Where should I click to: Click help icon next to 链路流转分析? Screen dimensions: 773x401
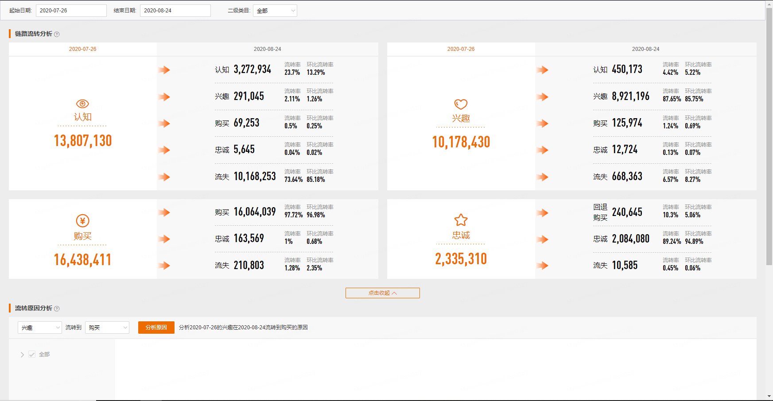click(57, 34)
